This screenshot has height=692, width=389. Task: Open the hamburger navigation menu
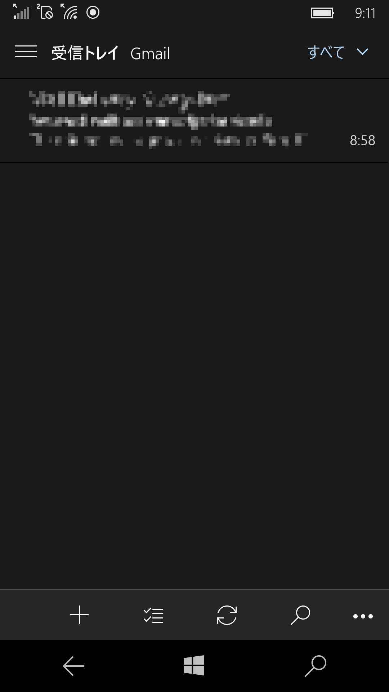(26, 52)
